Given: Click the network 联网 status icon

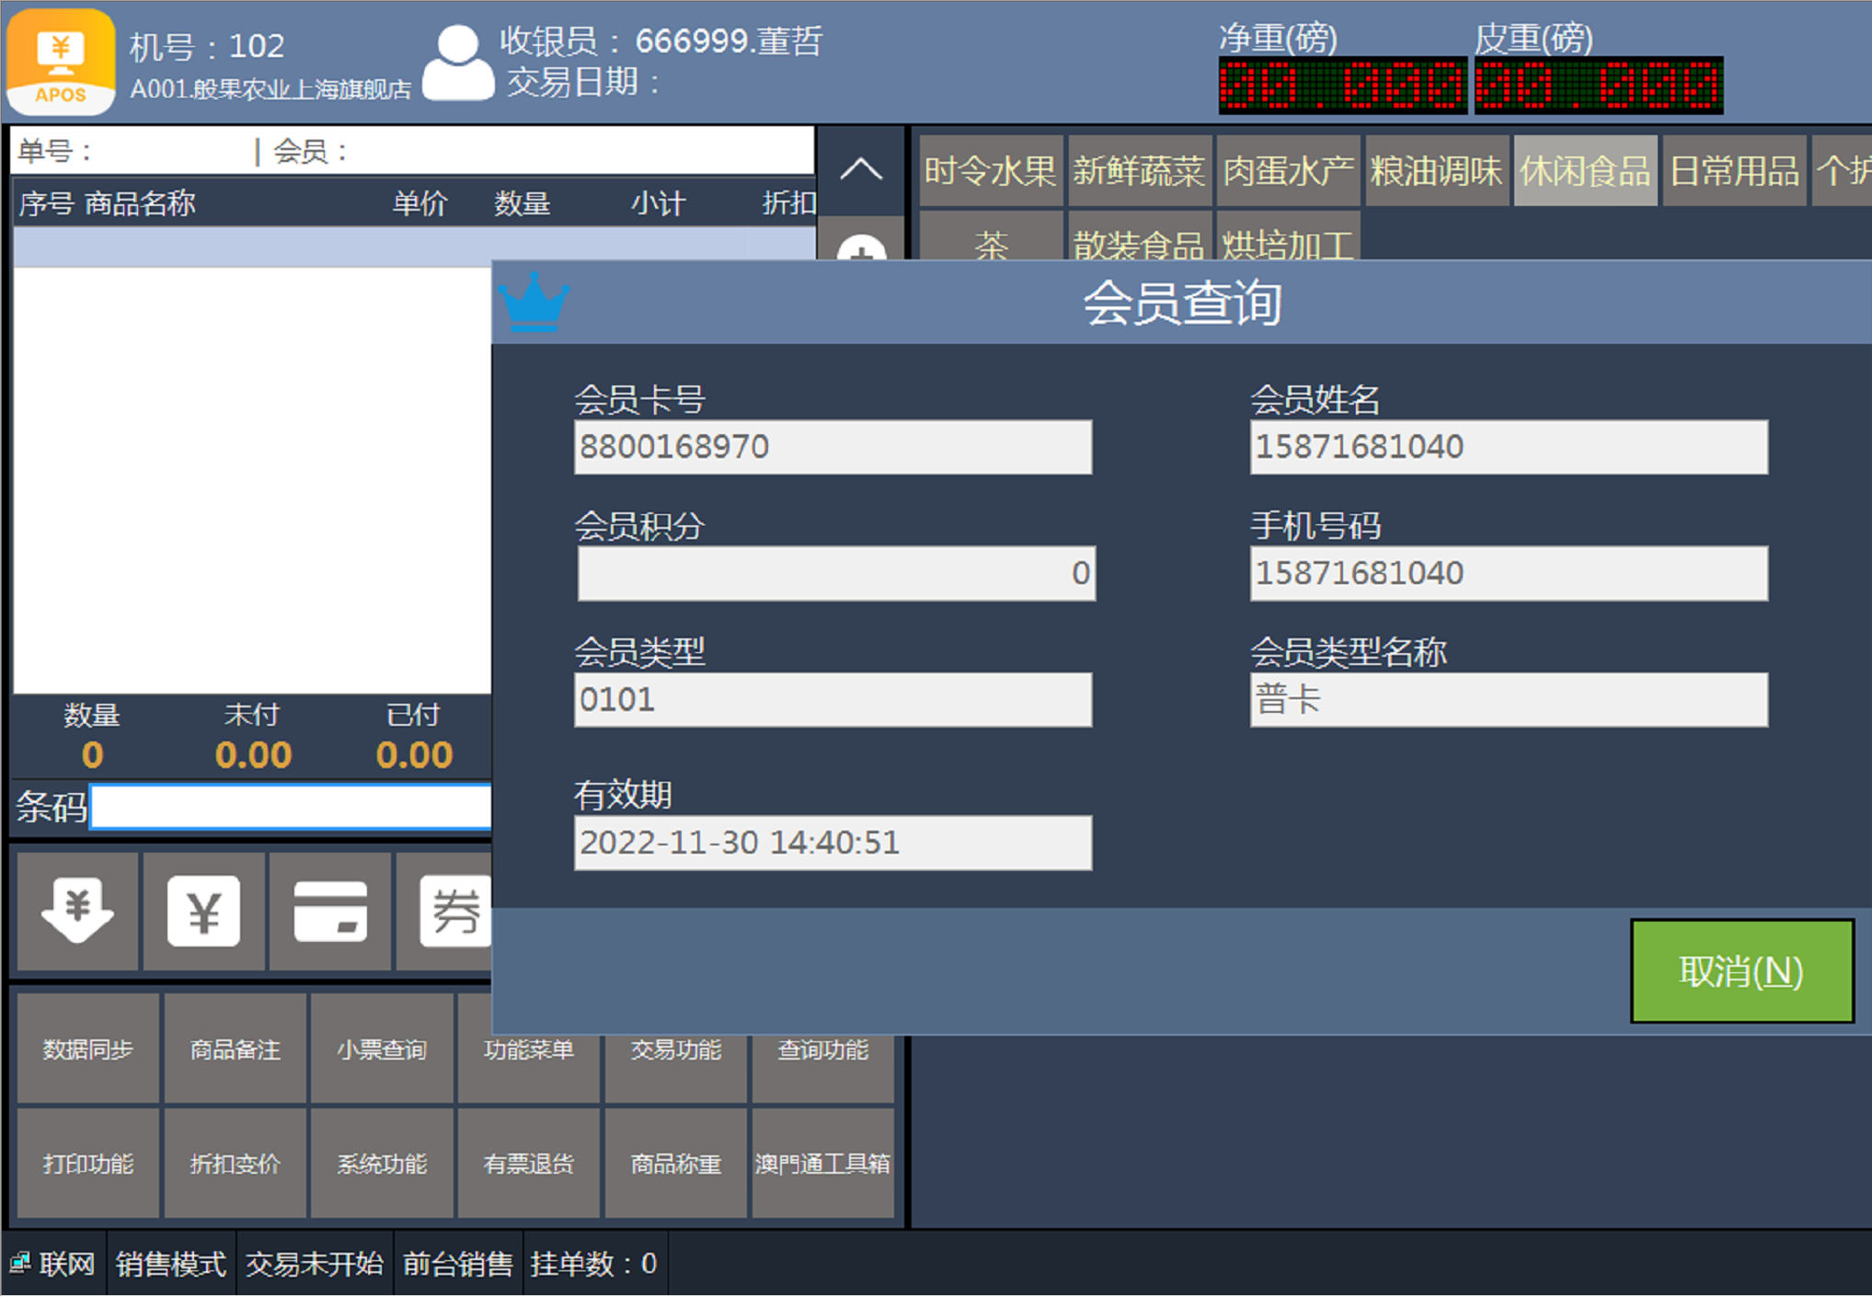Looking at the screenshot, I should point(20,1263).
